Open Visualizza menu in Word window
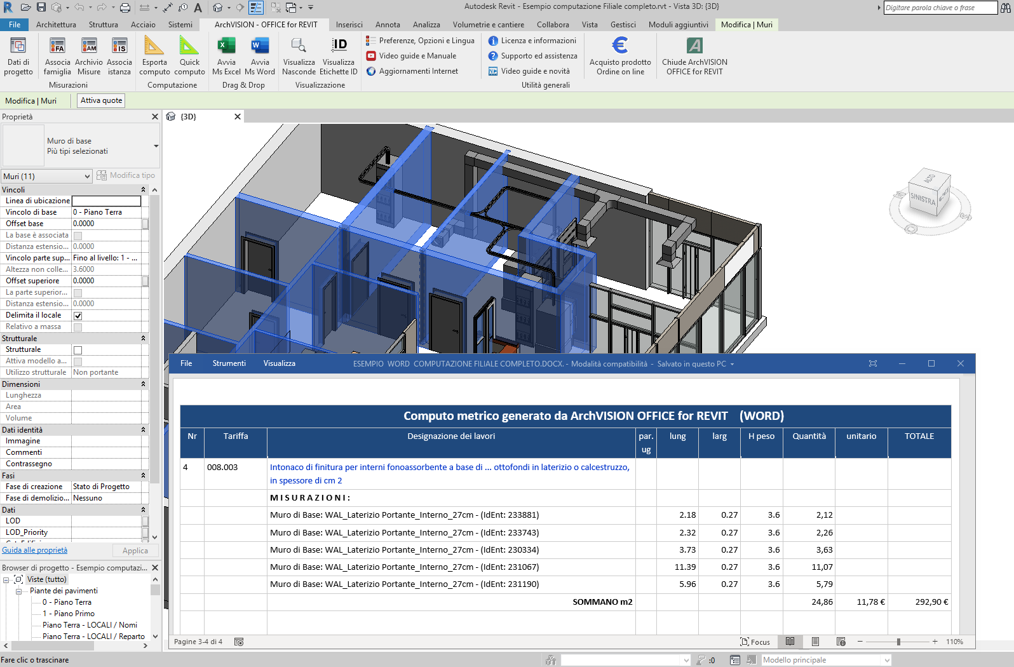The height and width of the screenshot is (667, 1014). (x=280, y=363)
